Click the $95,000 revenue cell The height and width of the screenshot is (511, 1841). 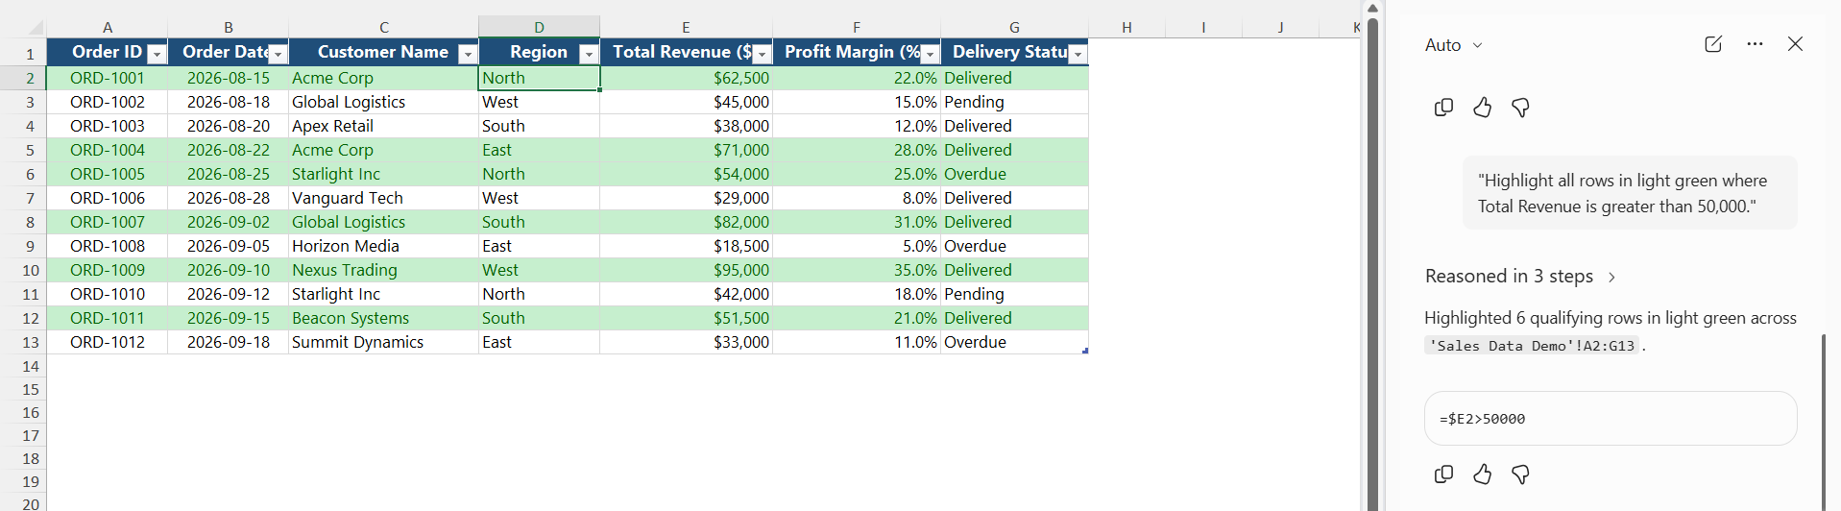pos(686,270)
